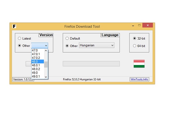
Task: Pick version 47.0.2 from the list
Action: pyautogui.click(x=38, y=58)
